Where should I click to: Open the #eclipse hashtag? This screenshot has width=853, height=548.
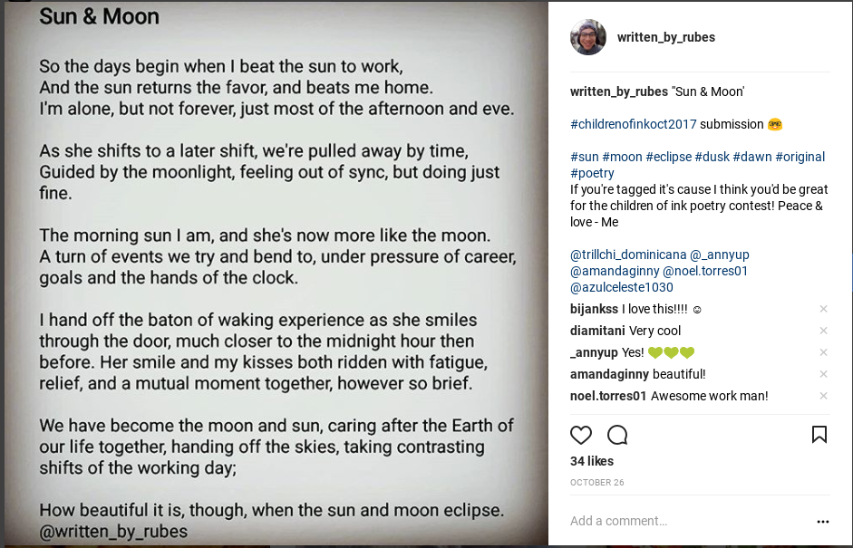click(669, 157)
